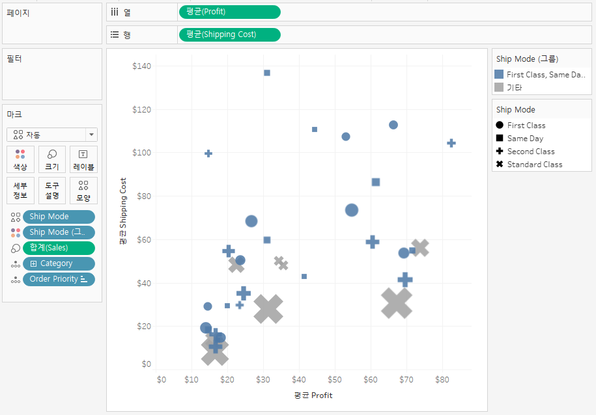This screenshot has height=415, width=596.
Task: Open the 색상 (Color) mark card option
Action: [x=20, y=159]
